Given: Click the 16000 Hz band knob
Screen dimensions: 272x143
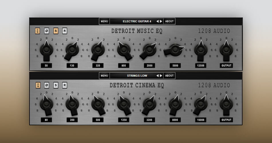Looking at the screenshot, I should [201, 104].
